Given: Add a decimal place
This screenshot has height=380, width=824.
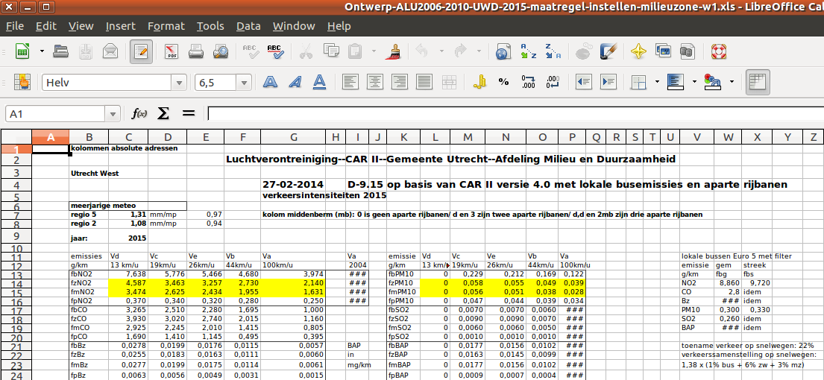Looking at the screenshot, I should pyautogui.click(x=528, y=82).
